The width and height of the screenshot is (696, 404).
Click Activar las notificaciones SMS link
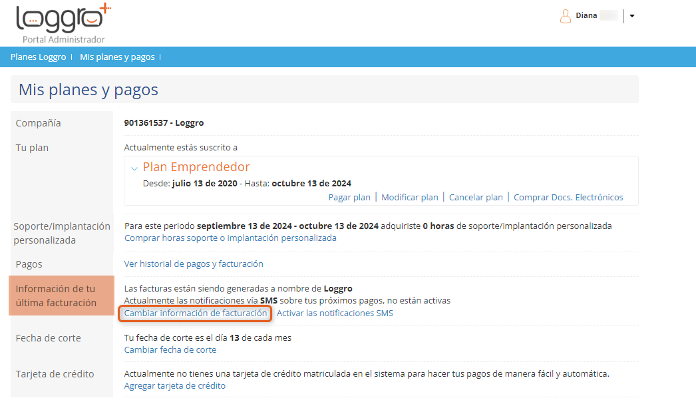(335, 313)
